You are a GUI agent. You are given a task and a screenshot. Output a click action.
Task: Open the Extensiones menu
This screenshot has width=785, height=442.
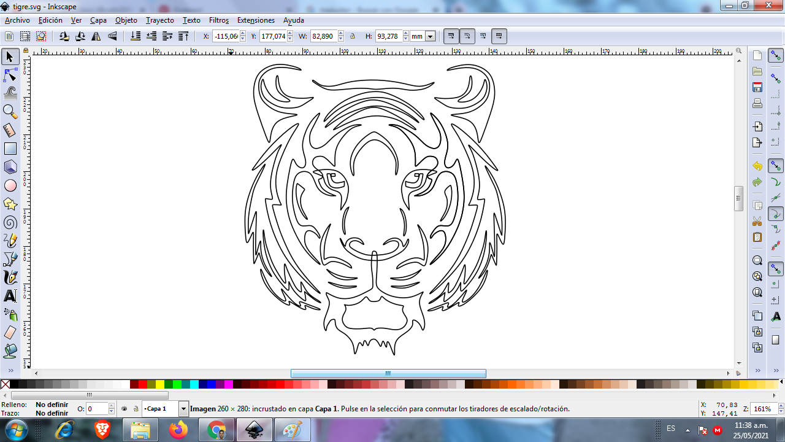[256, 20]
